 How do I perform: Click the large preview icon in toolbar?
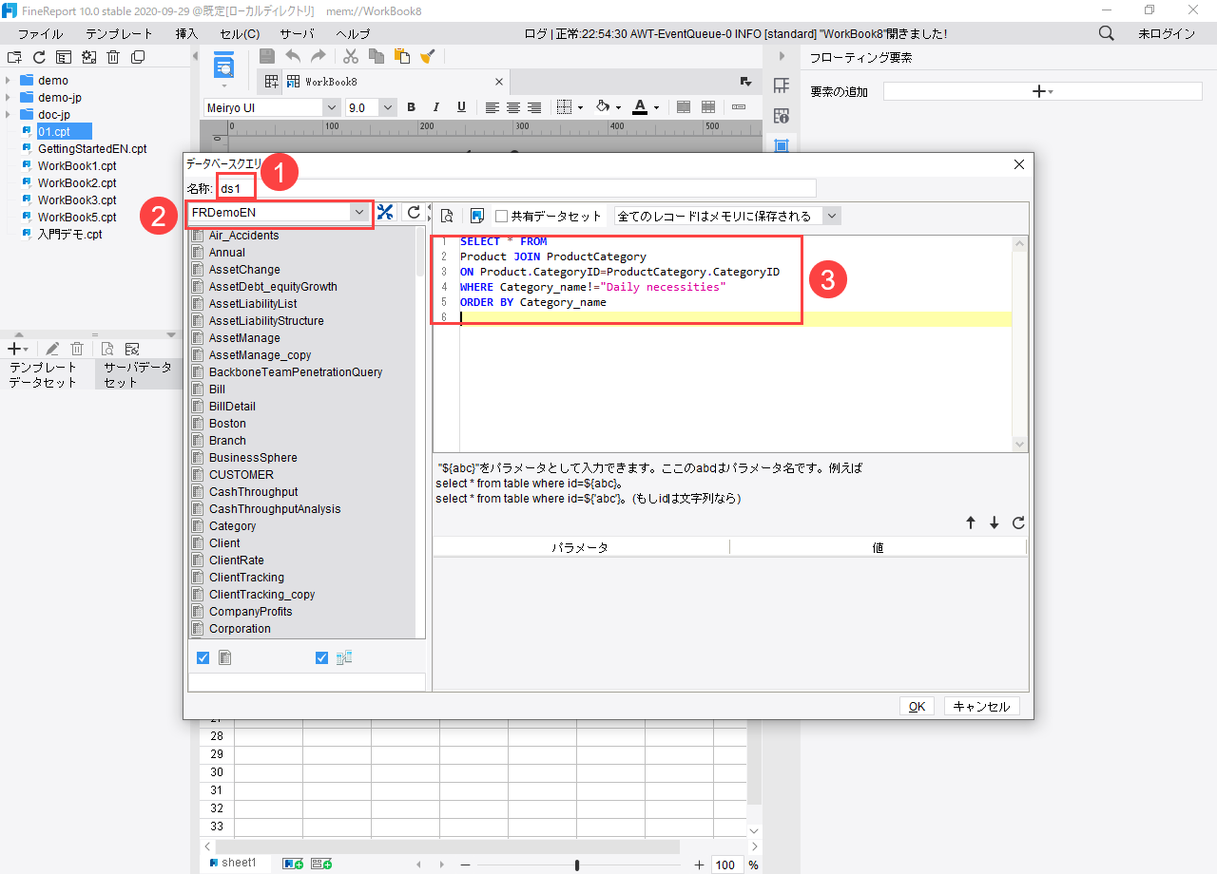pyautogui.click(x=224, y=66)
